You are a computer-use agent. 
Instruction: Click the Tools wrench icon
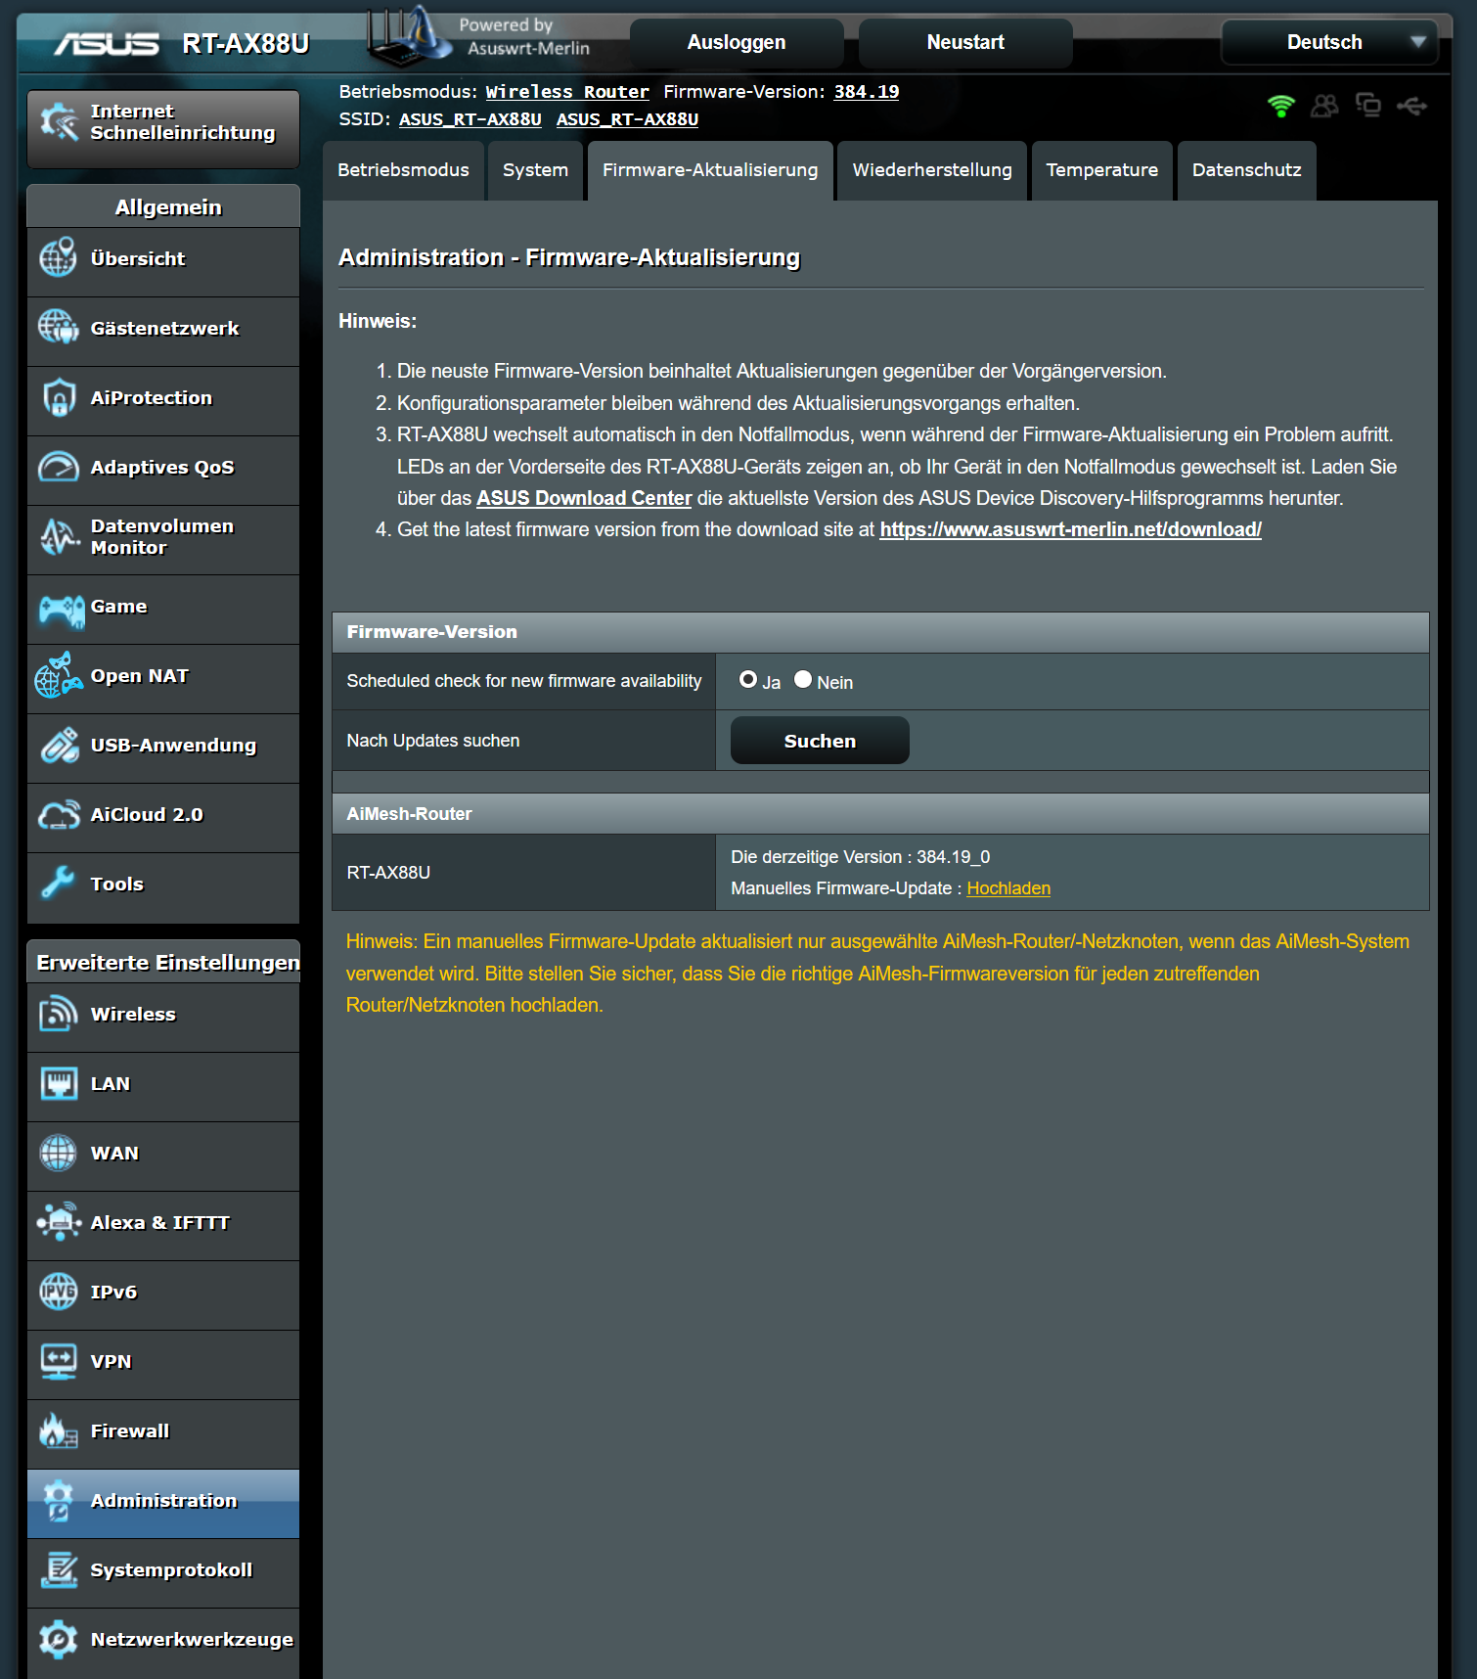[x=59, y=884]
